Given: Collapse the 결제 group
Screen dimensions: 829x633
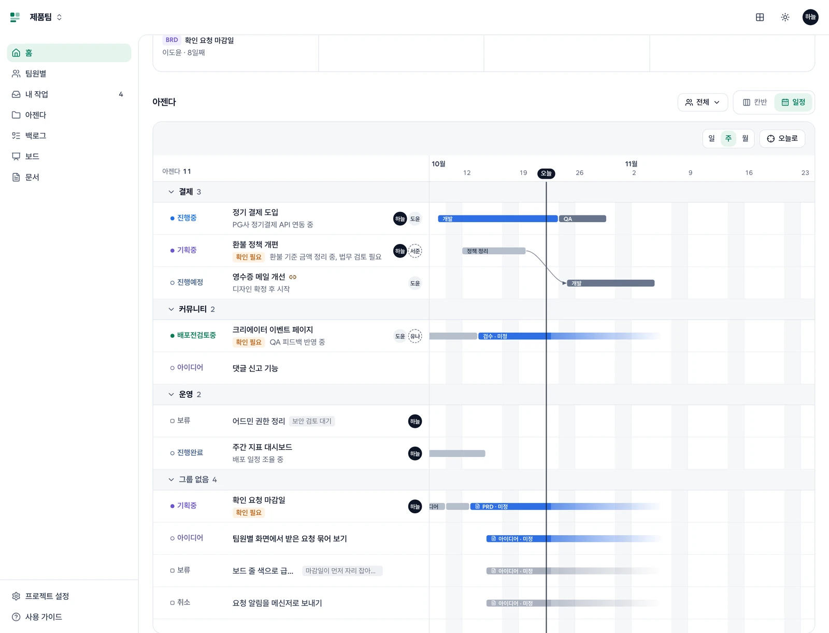Looking at the screenshot, I should (171, 192).
